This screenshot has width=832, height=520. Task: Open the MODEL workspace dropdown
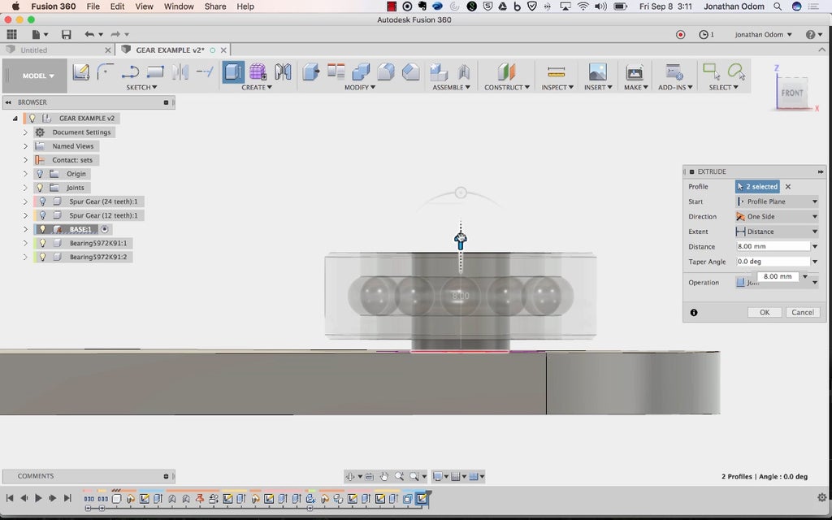(38, 76)
